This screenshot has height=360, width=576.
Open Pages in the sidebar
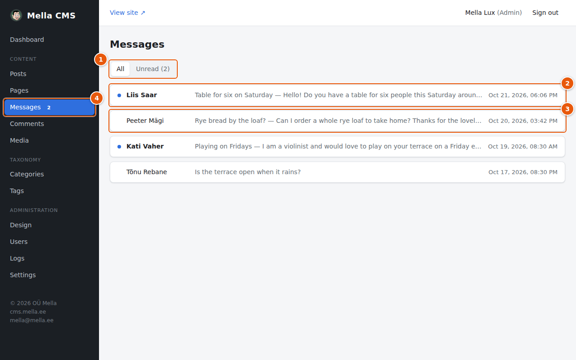coord(49,90)
